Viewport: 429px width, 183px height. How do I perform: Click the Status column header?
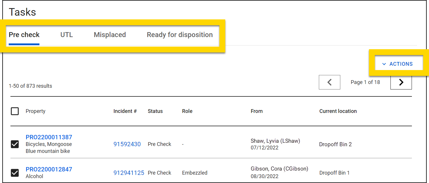point(155,111)
